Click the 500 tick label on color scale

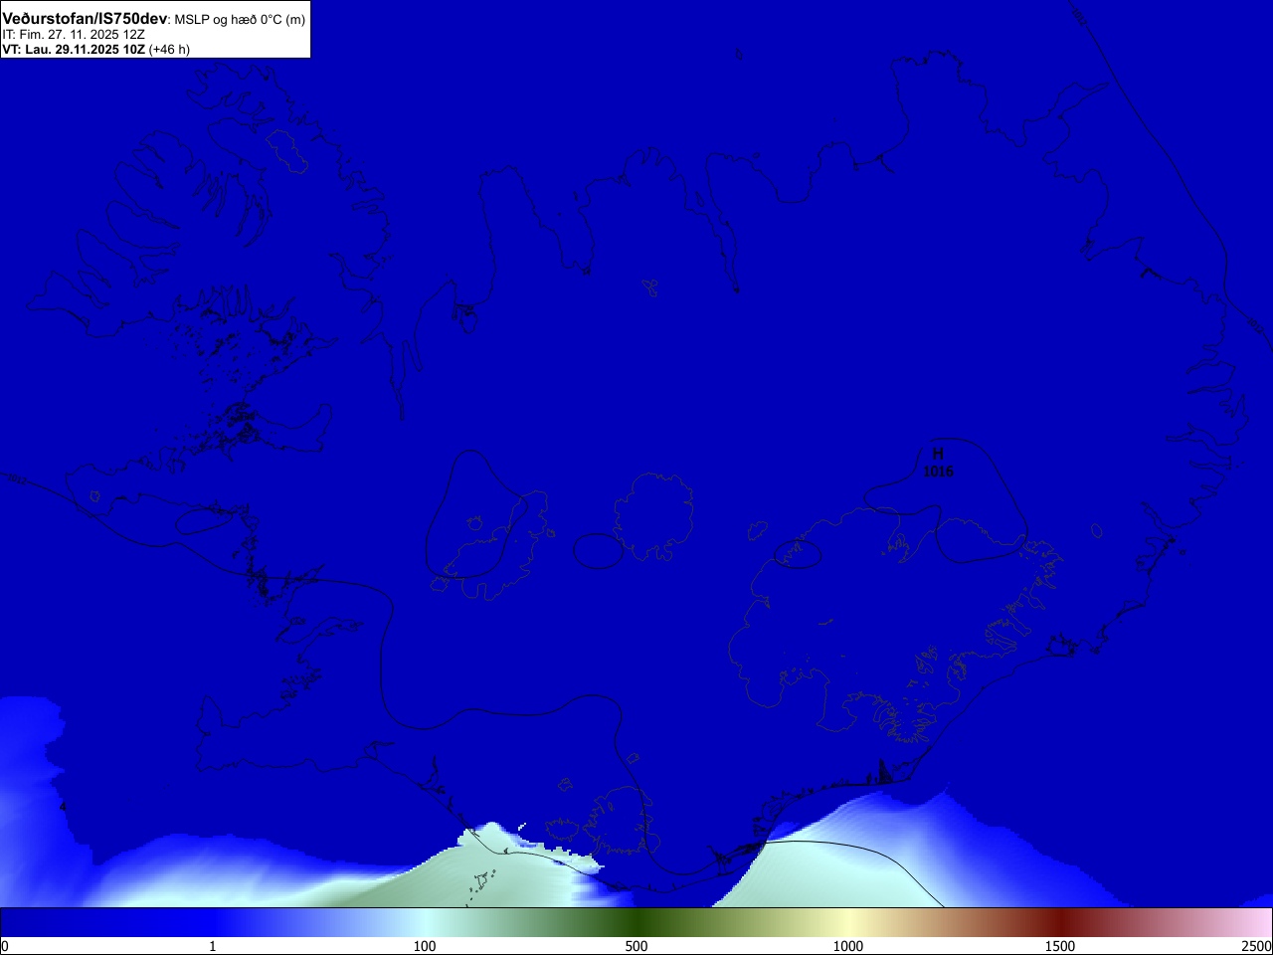636,946
